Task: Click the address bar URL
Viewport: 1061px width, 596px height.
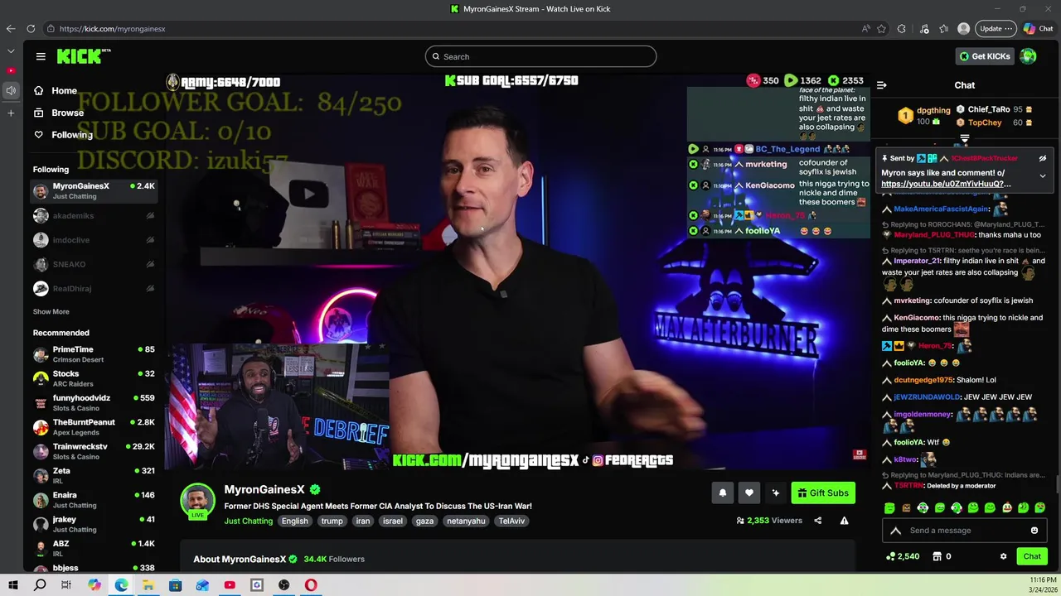Action: [x=112, y=29]
